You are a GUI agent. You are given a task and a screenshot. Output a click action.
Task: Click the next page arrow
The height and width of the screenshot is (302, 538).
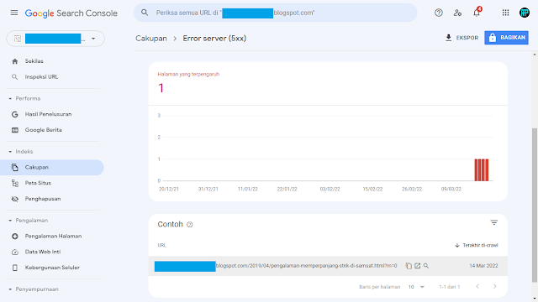click(495, 287)
